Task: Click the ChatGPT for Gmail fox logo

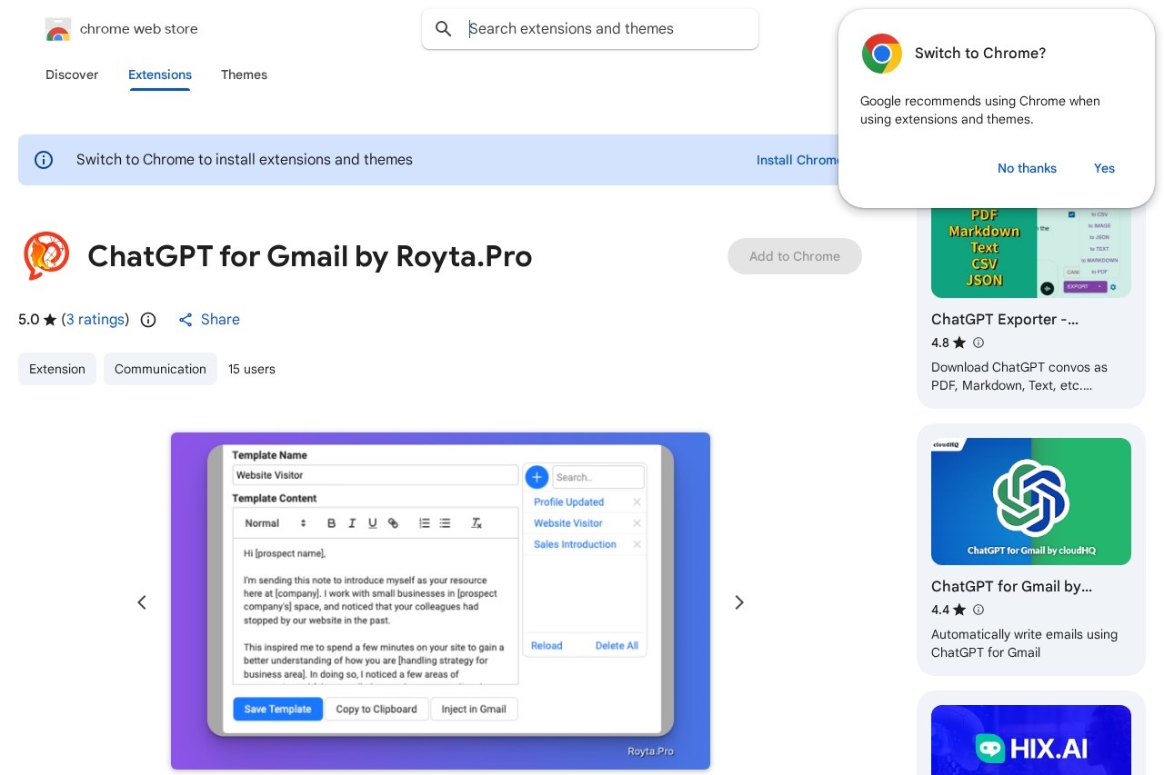Action: click(46, 256)
